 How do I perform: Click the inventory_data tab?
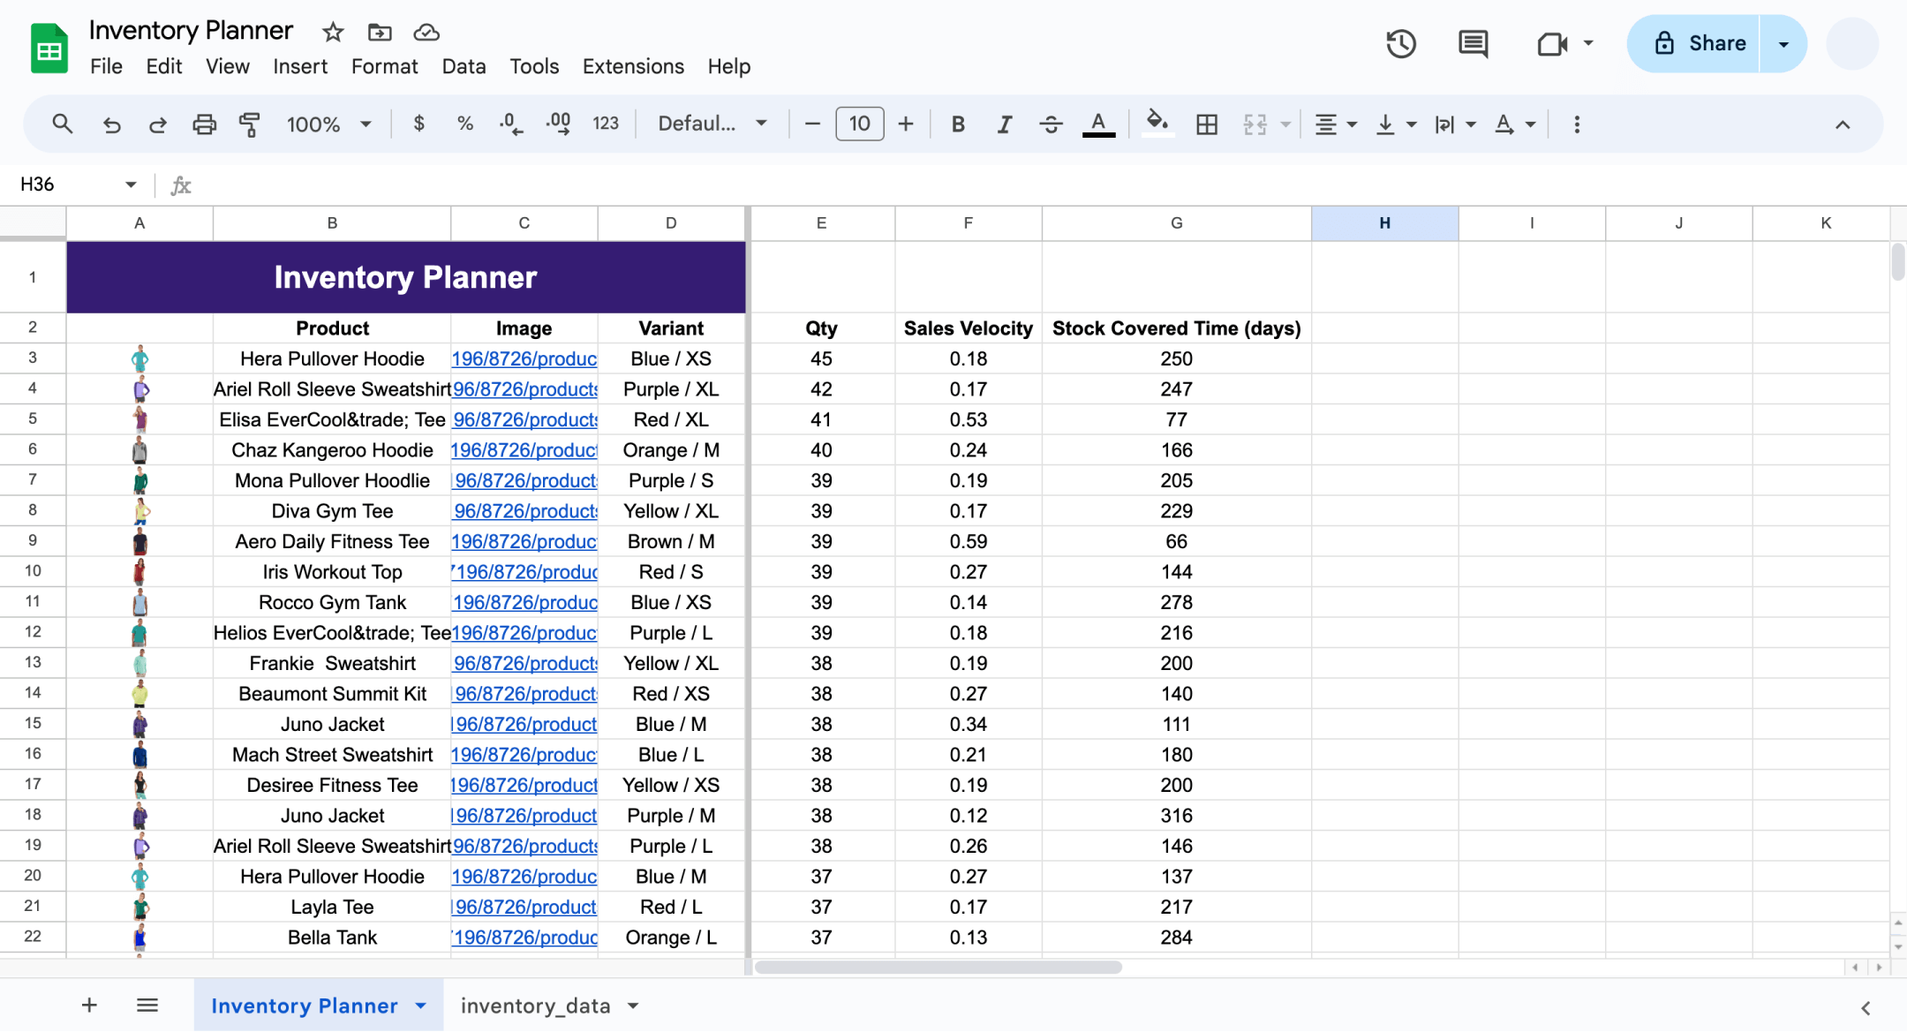536,1004
